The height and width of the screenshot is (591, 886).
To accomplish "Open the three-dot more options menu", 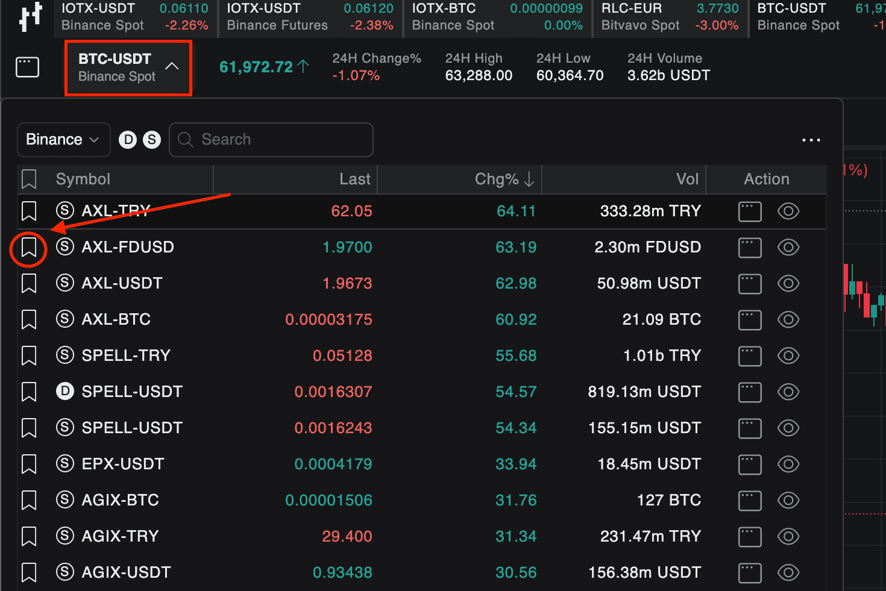I will 811,140.
